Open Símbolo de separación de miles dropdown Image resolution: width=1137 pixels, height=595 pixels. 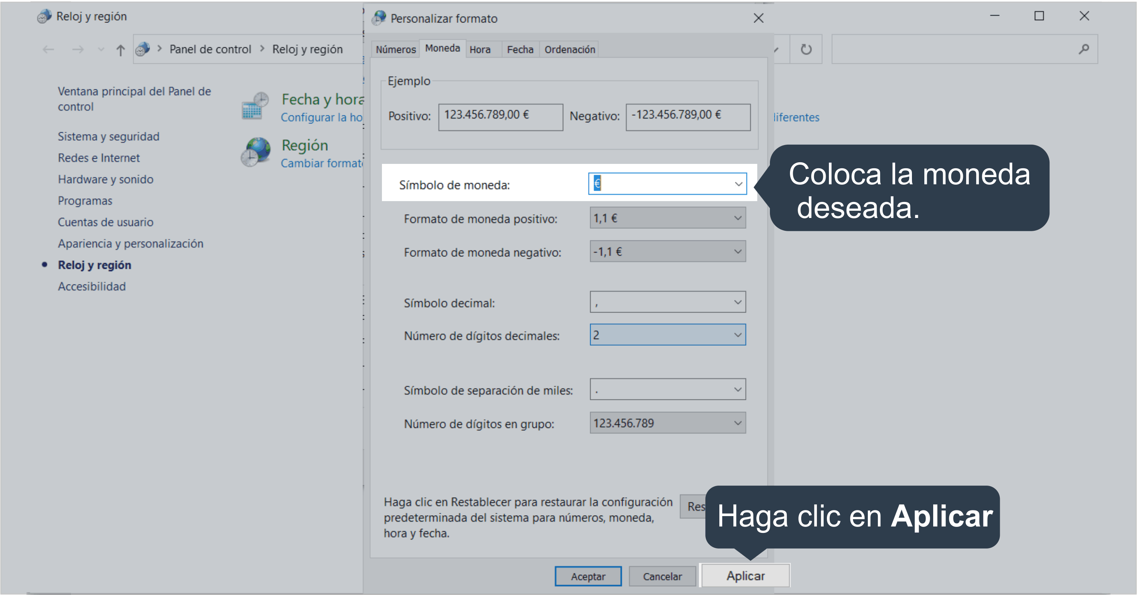[737, 389]
